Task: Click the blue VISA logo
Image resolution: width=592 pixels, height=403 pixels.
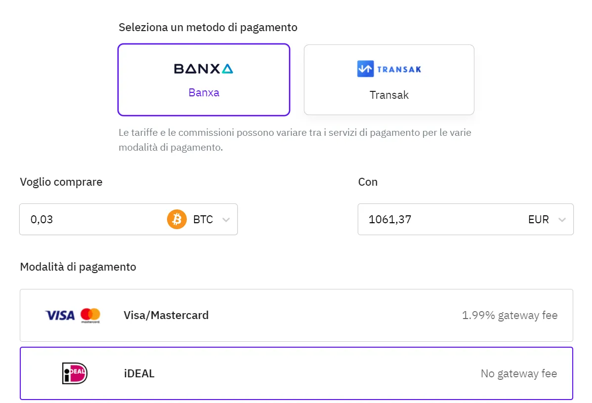Action: [x=60, y=316]
